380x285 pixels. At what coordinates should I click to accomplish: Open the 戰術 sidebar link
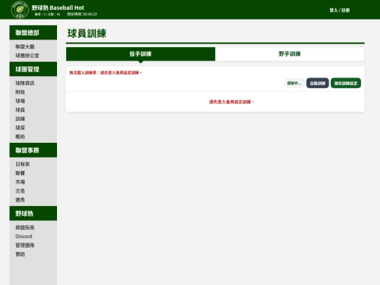pyautogui.click(x=20, y=137)
